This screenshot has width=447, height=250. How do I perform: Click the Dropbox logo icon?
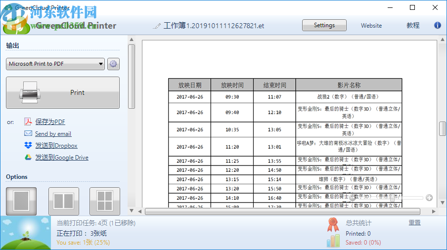tap(28, 145)
